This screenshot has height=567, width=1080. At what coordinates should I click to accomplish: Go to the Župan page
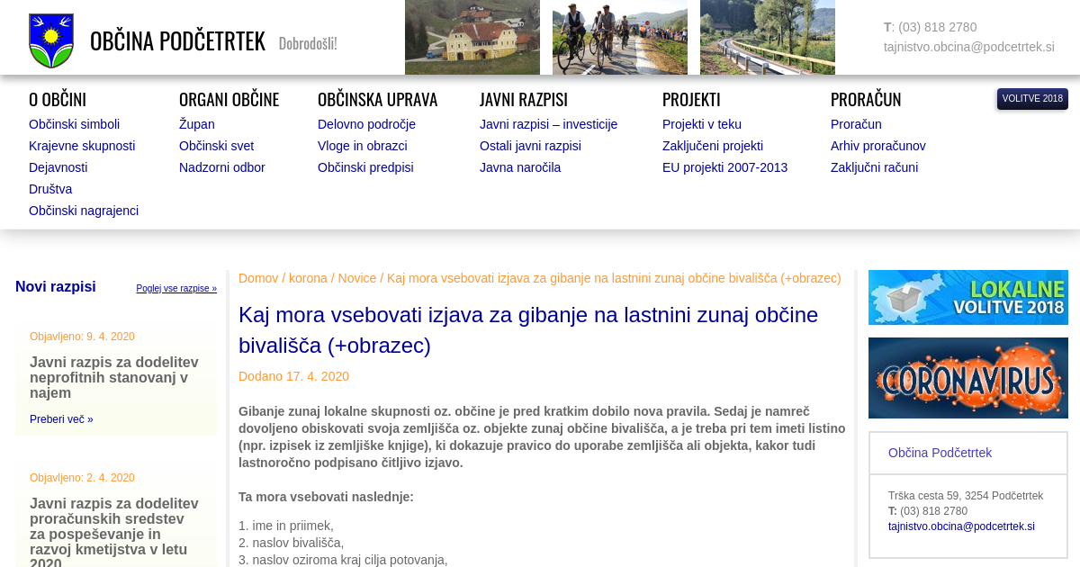point(196,124)
